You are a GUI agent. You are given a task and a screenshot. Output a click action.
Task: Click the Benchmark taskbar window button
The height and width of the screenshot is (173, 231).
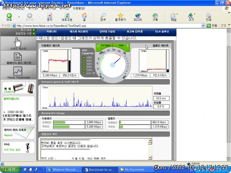tap(100, 169)
